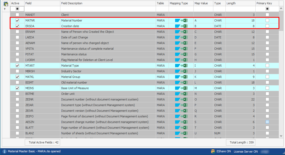The height and width of the screenshot is (155, 285).
Task: Enable the Active checkbox for MANDT
Action: coord(17,15)
